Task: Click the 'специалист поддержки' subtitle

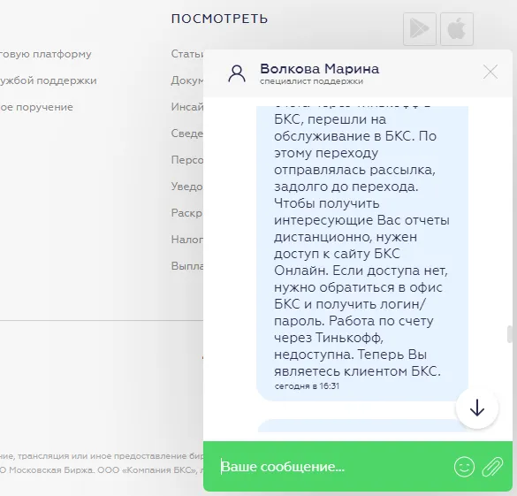Action: point(311,81)
